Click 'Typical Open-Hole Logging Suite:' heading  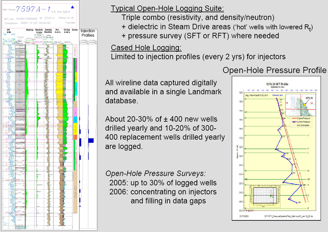[167, 8]
